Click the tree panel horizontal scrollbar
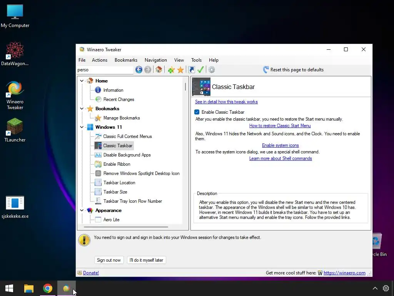This screenshot has height=296, width=394. (x=126, y=227)
